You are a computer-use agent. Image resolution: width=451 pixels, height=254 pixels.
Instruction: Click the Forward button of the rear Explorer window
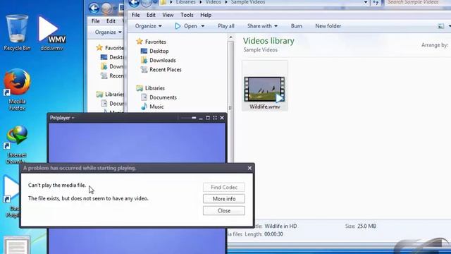click(106, 8)
